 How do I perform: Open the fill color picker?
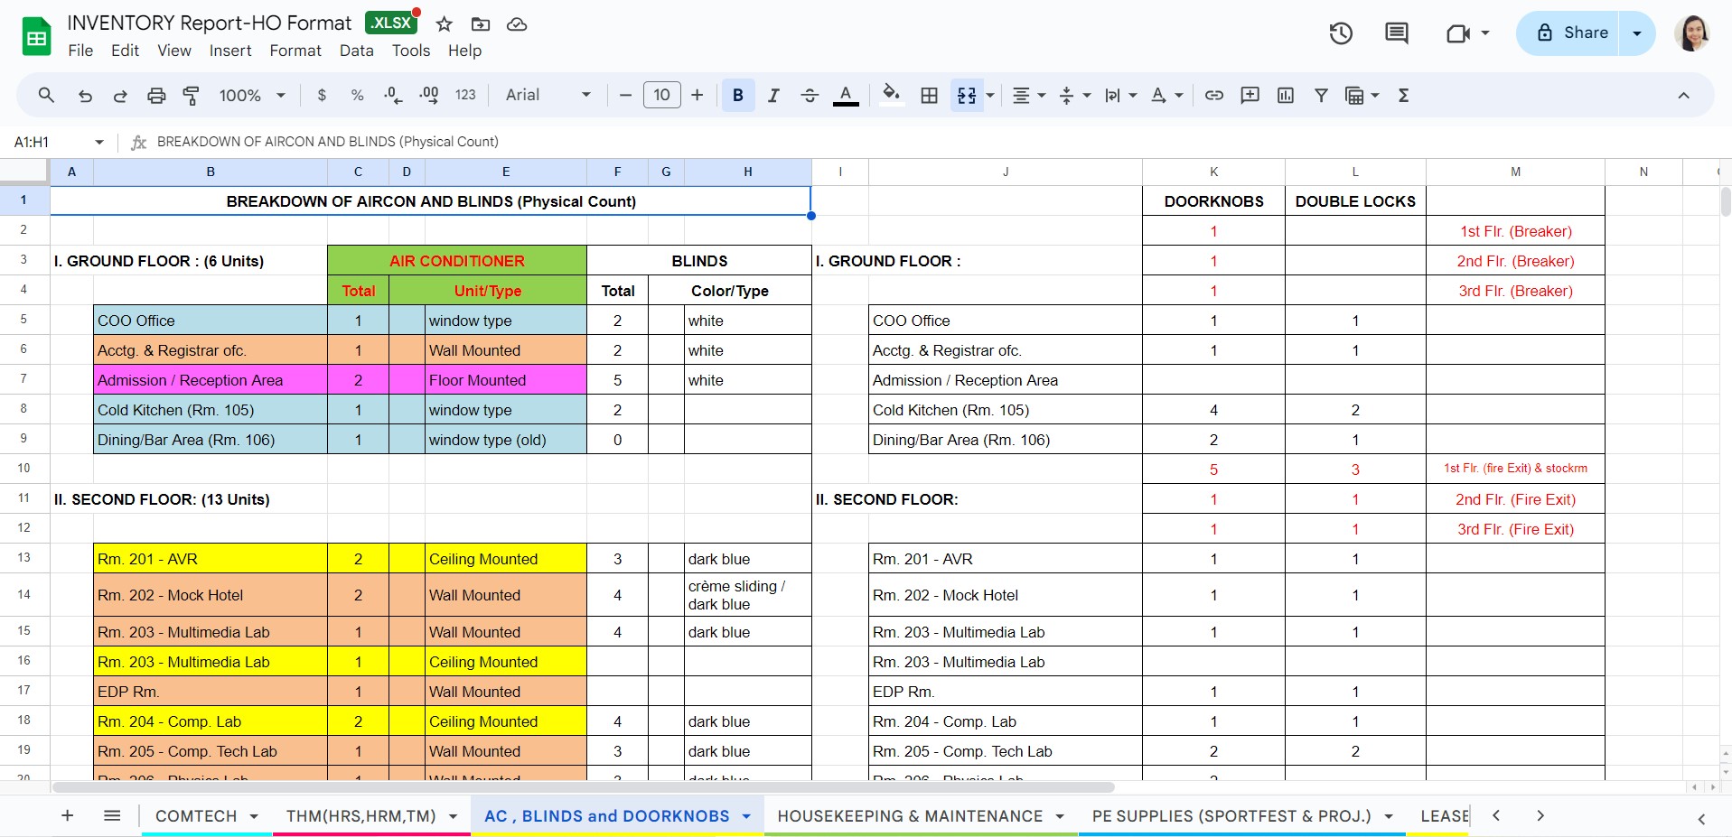pyautogui.click(x=892, y=95)
